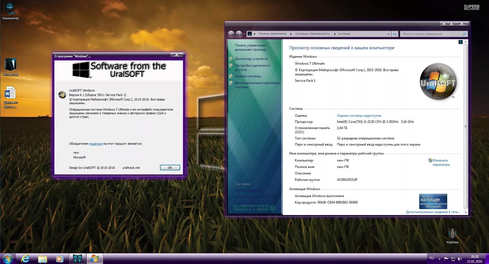Viewport: 489px width, 264px height.
Task: Select Система и безопасность breadcrumb segment
Action: (312, 34)
